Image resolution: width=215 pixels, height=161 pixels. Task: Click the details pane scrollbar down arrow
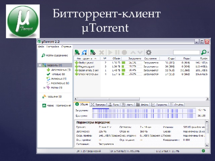pyautogui.click(x=207, y=145)
